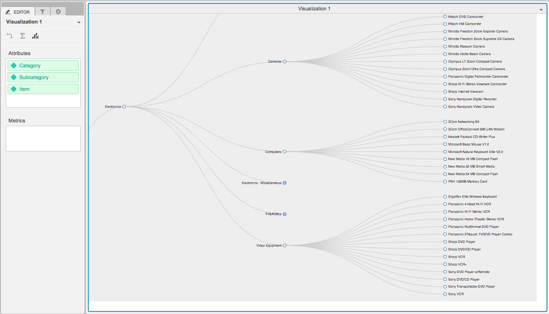
Task: Collapse the Computers node circle
Action: click(285, 152)
